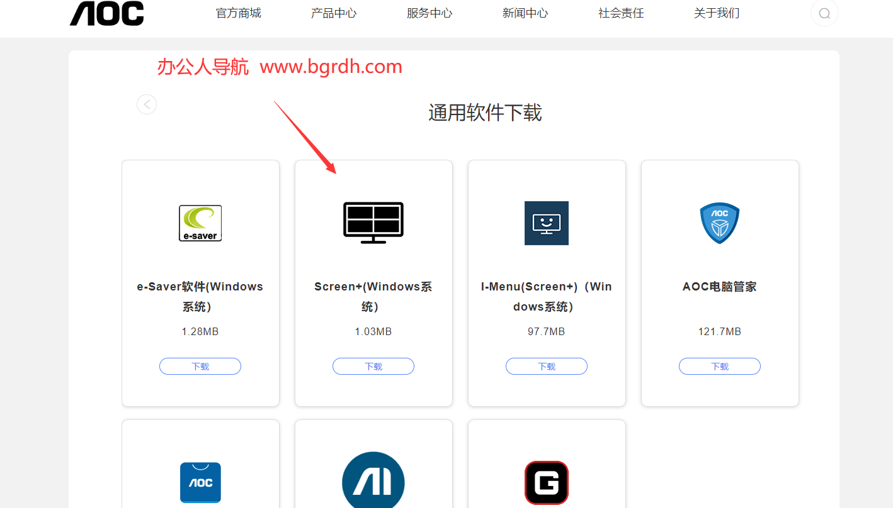Click the I-Menu(Screen+) title text
The image size is (893, 508).
pyautogui.click(x=547, y=297)
